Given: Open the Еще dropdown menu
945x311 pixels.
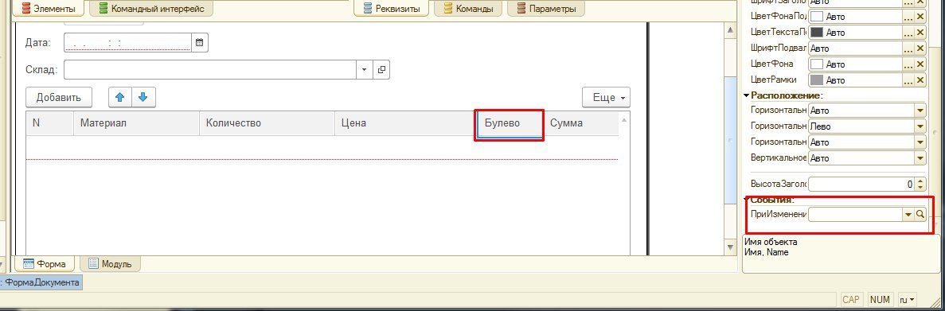Looking at the screenshot, I should pyautogui.click(x=606, y=98).
